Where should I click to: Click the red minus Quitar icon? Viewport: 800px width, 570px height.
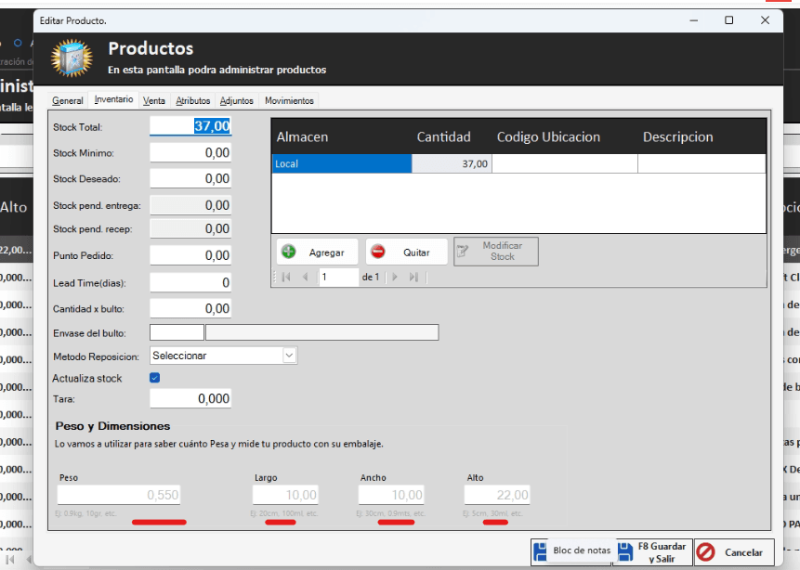(x=378, y=252)
